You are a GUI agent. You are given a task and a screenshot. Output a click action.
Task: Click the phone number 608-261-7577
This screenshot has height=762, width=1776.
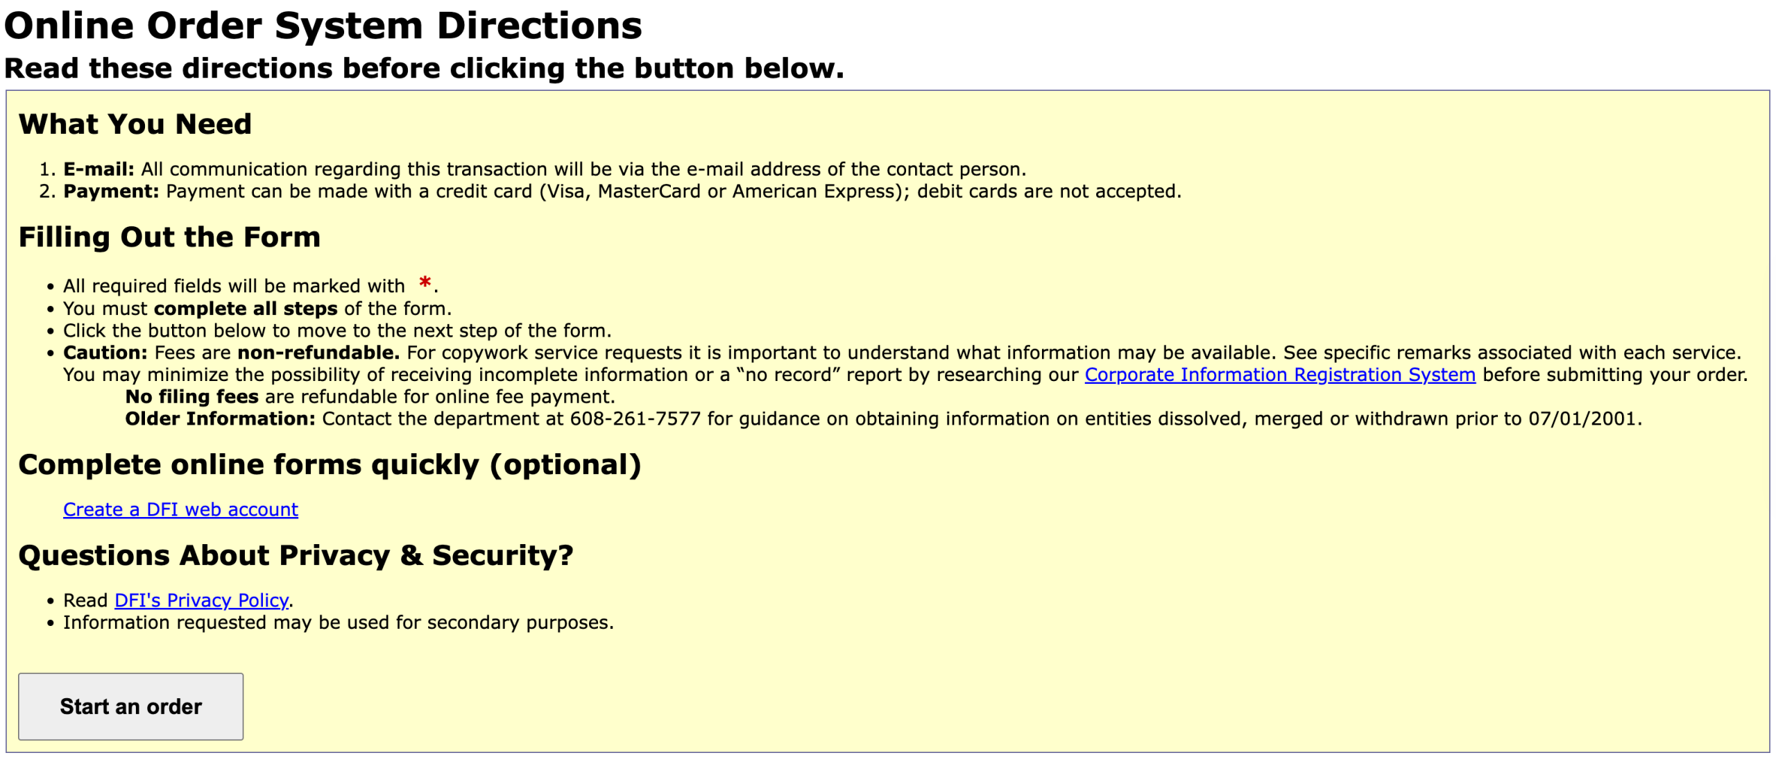[x=635, y=419]
